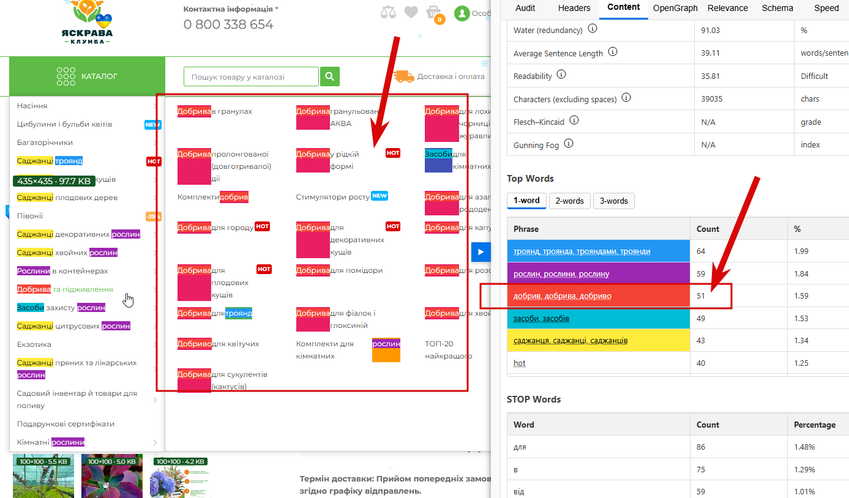Viewport: 849px width, 498px height.
Task: Open Екзотика category
Action: pos(34,344)
